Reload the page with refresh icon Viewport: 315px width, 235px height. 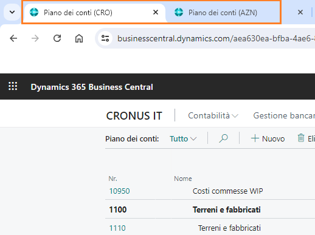click(57, 38)
